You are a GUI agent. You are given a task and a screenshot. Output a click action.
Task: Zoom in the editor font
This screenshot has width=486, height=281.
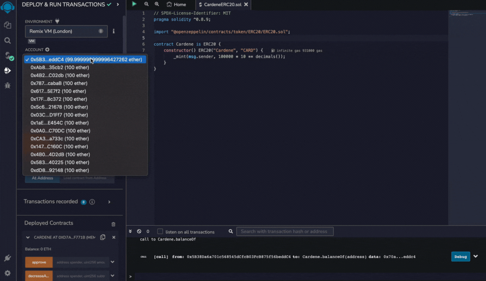coord(157,4)
